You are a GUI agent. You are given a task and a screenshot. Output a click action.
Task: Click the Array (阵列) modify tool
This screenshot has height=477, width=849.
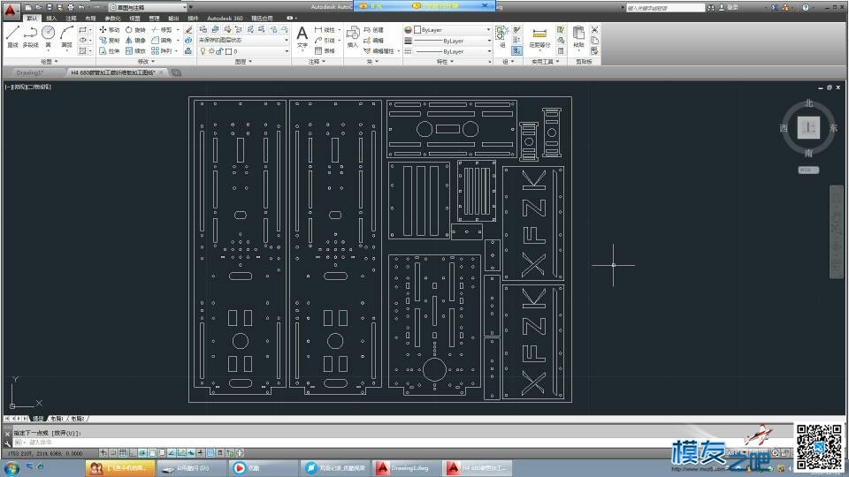pos(162,51)
